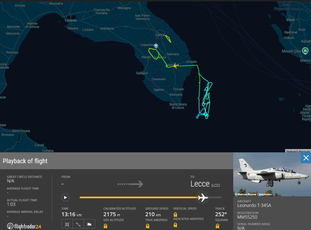311x230 pixels.
Task: Click the Squawk lock icon
Action: point(217,226)
